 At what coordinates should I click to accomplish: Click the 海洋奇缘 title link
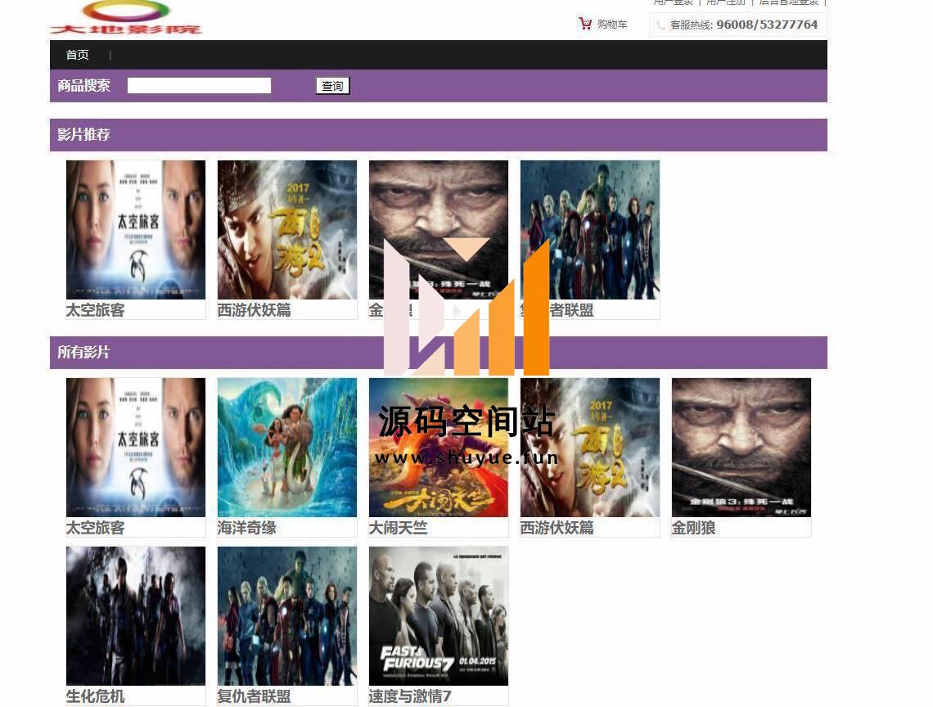point(247,528)
